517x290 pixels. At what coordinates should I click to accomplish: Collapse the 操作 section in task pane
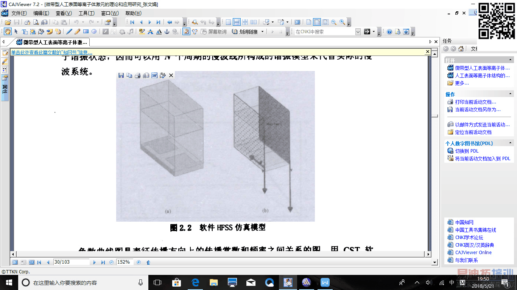511,94
